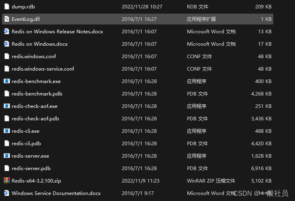Click the 488 KB size of redis-cli.exe
This screenshot has width=295, height=201.
click(x=263, y=131)
